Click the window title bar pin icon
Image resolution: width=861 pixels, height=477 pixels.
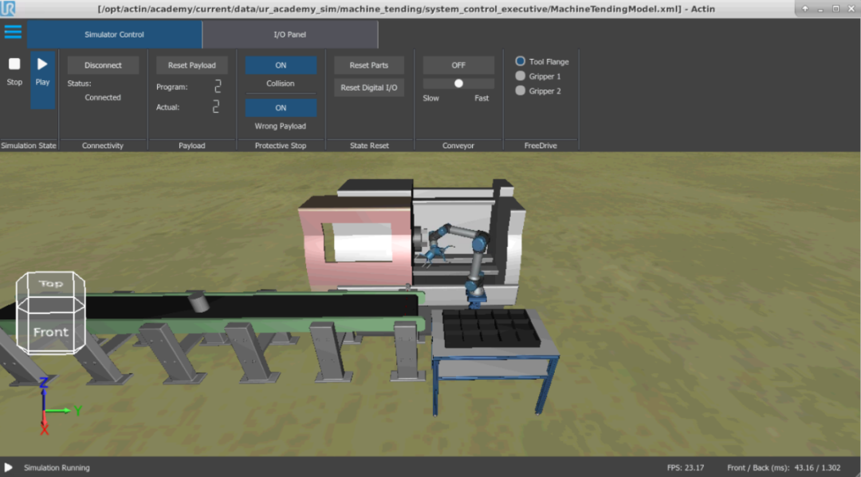point(805,8)
